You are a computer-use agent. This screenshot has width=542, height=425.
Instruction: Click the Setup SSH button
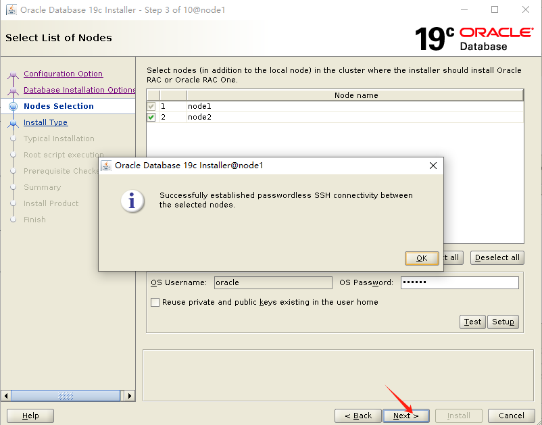point(503,322)
